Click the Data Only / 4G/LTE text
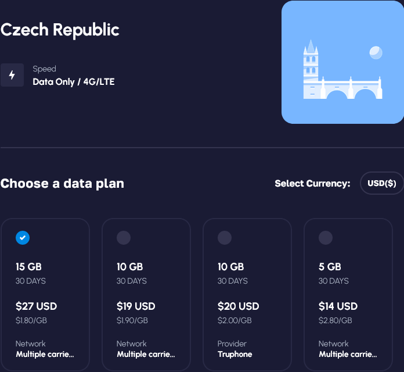 (x=73, y=82)
